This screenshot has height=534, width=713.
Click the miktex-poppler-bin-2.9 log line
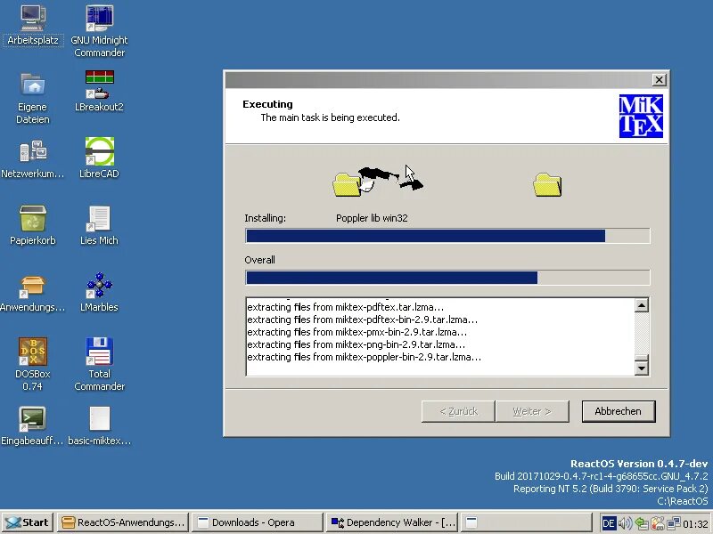tap(364, 358)
